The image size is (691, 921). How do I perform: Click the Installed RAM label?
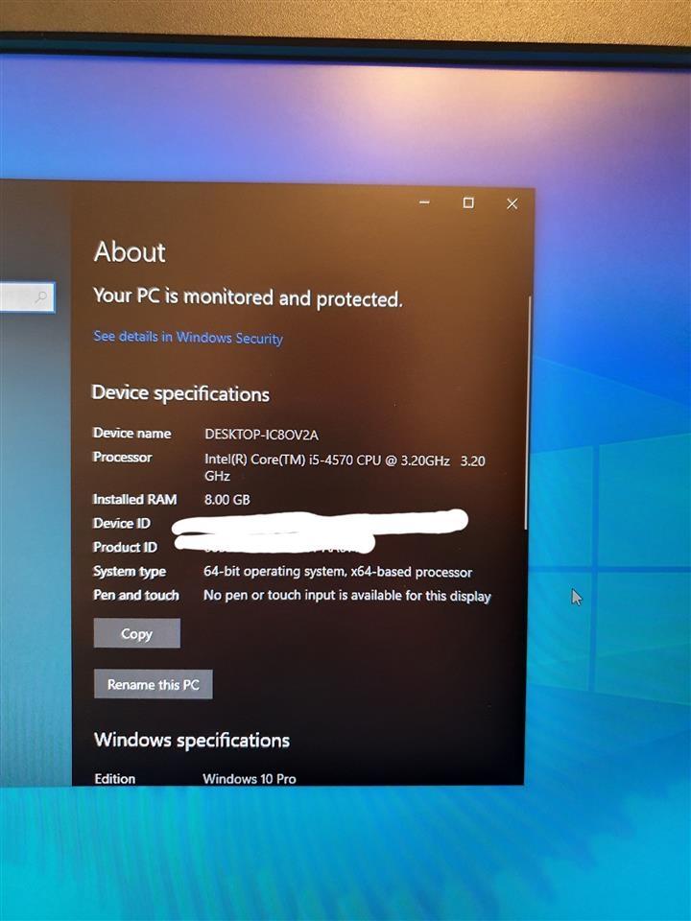point(134,499)
